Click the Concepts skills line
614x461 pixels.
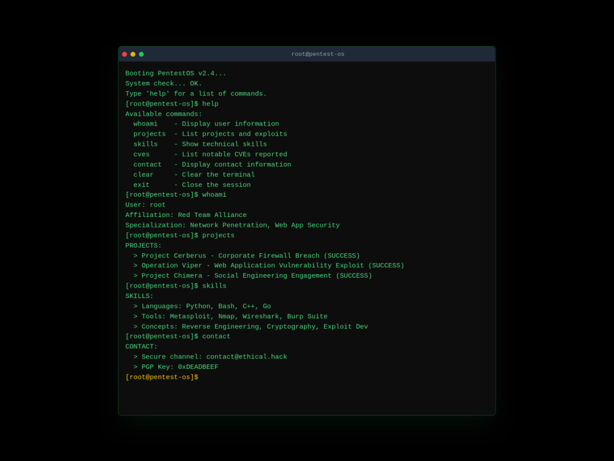point(251,326)
